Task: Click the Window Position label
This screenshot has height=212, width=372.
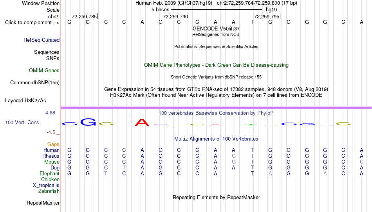Action: (41, 3)
